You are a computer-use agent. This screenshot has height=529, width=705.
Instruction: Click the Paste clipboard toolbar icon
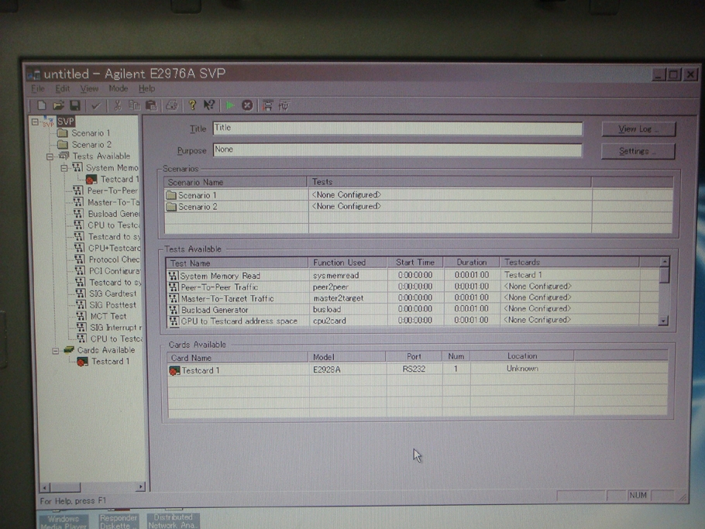(x=151, y=105)
